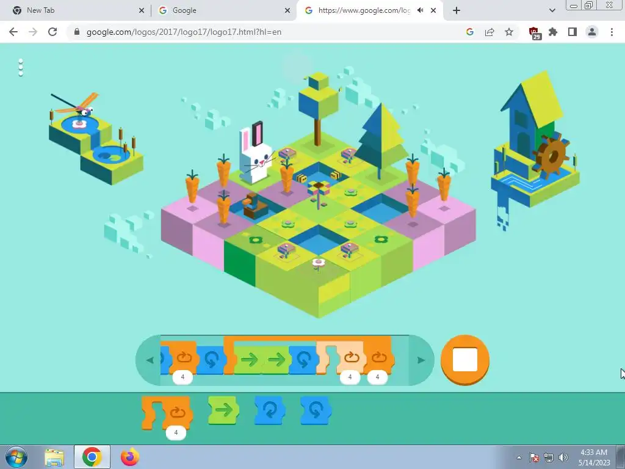625x469 pixels.
Task: Open Chrome from the taskbar
Action: [92, 457]
